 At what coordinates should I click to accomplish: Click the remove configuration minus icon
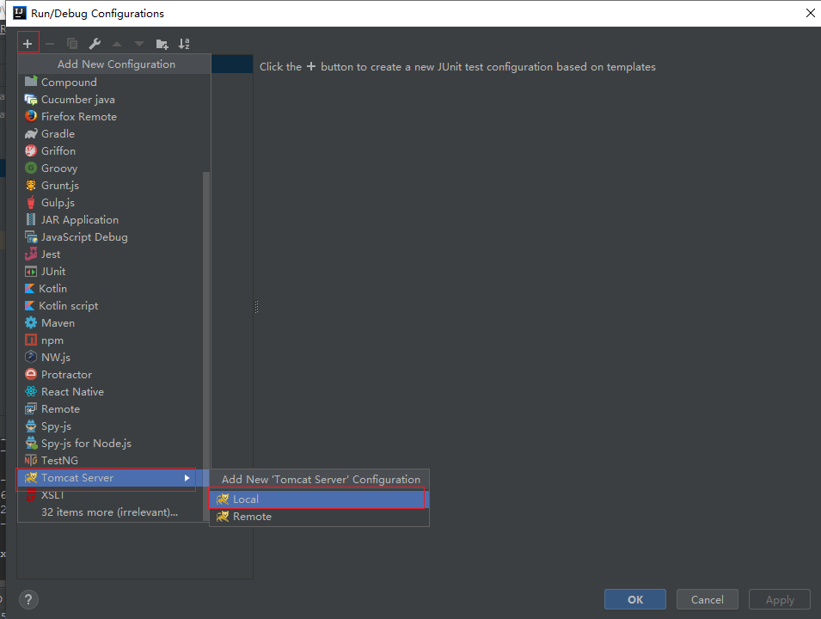click(x=50, y=44)
